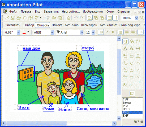Select the ellipse with text tool
Screen dimensions: 146x127
[x=125, y=70]
